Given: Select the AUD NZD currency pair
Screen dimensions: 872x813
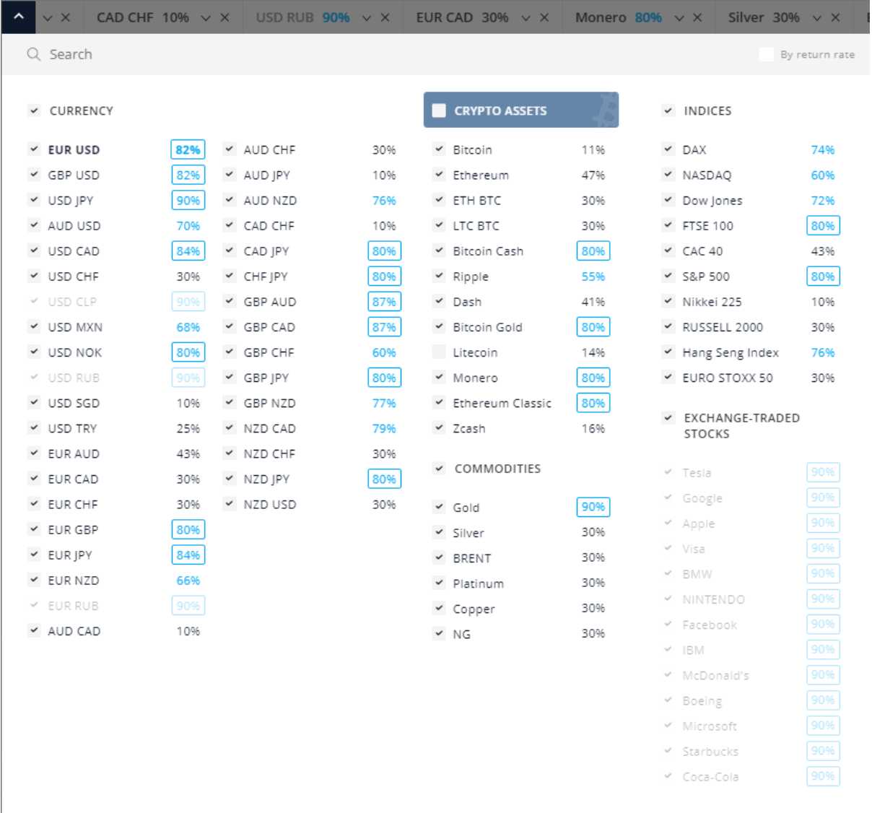Looking at the screenshot, I should (270, 201).
